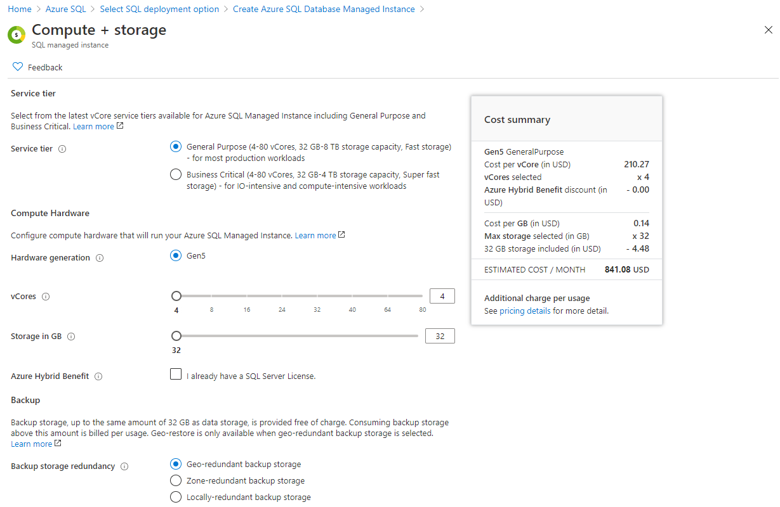Select Zone-redundant backup storage

coord(176,481)
